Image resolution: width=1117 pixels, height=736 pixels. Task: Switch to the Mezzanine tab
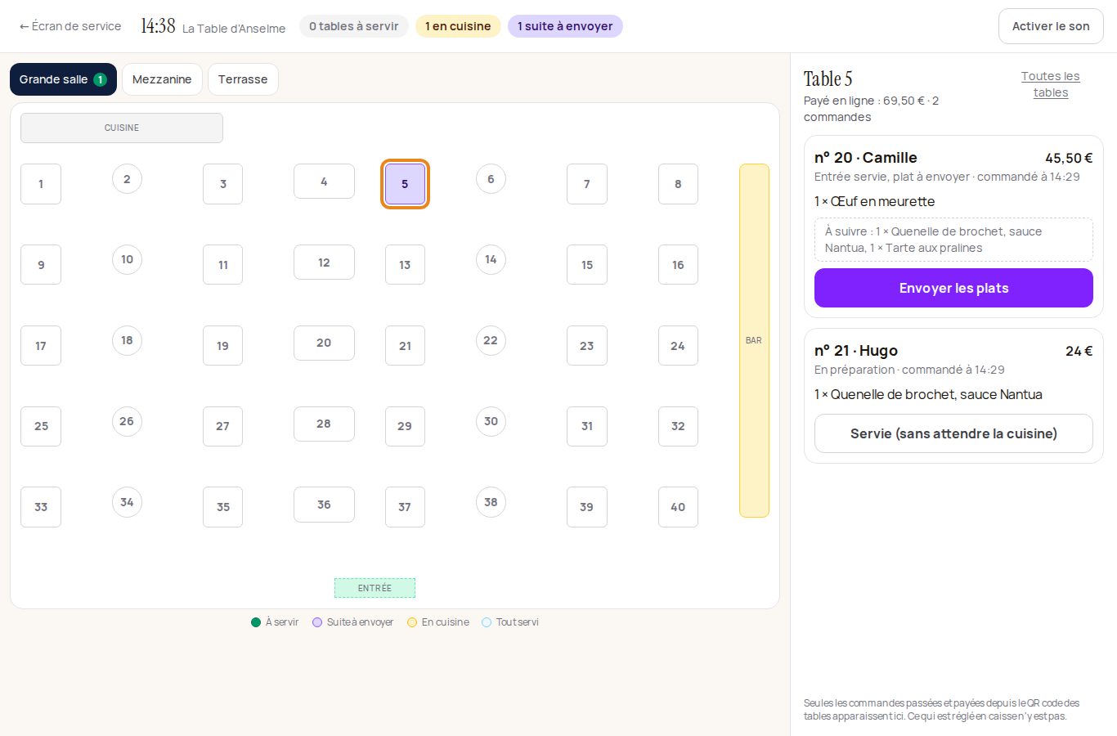[162, 79]
